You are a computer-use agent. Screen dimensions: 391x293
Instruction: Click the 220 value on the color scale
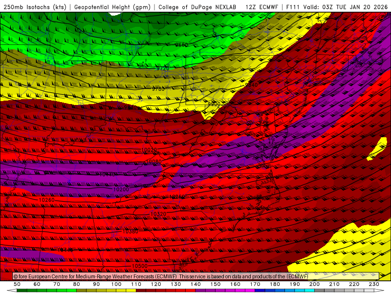click(354, 284)
